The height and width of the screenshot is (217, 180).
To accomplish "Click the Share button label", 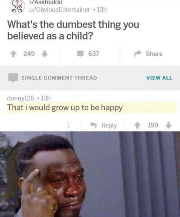I will tap(154, 54).
